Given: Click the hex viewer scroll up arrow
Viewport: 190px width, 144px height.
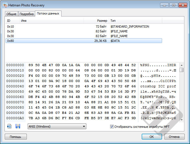Looking at the screenshot, I should (x=182, y=65).
